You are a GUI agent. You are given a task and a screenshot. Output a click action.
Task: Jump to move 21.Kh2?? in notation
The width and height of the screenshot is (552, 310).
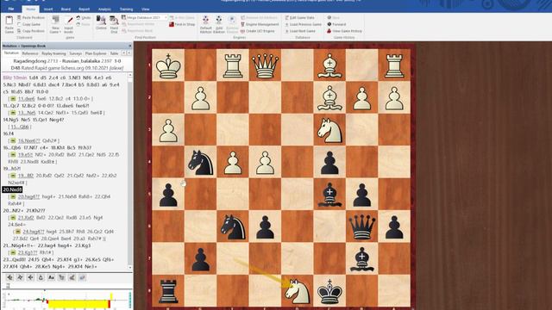(35, 210)
